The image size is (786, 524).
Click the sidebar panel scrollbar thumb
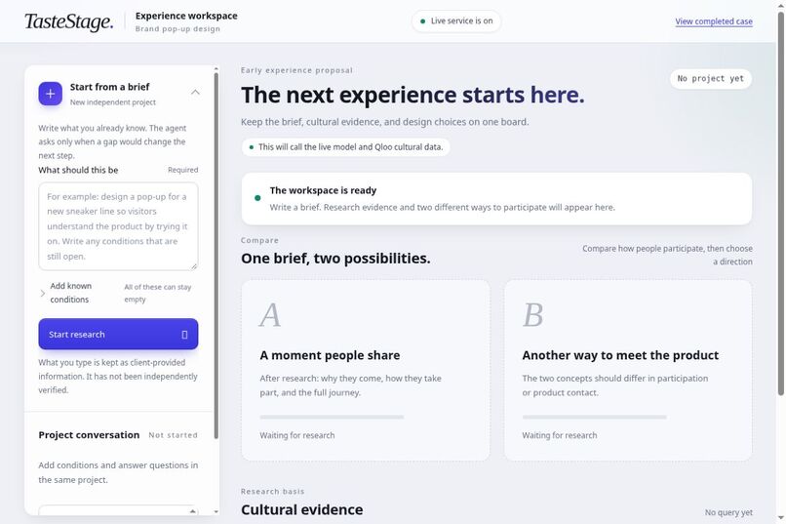pyautogui.click(x=216, y=256)
